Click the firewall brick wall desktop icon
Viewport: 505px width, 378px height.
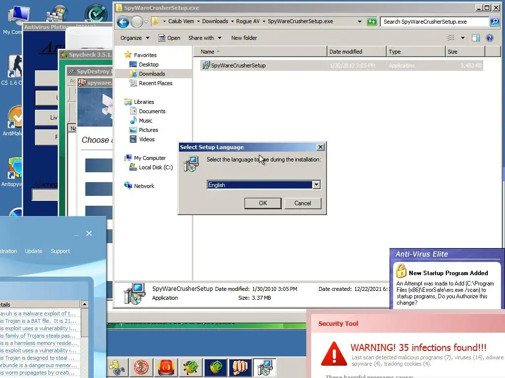57,13
